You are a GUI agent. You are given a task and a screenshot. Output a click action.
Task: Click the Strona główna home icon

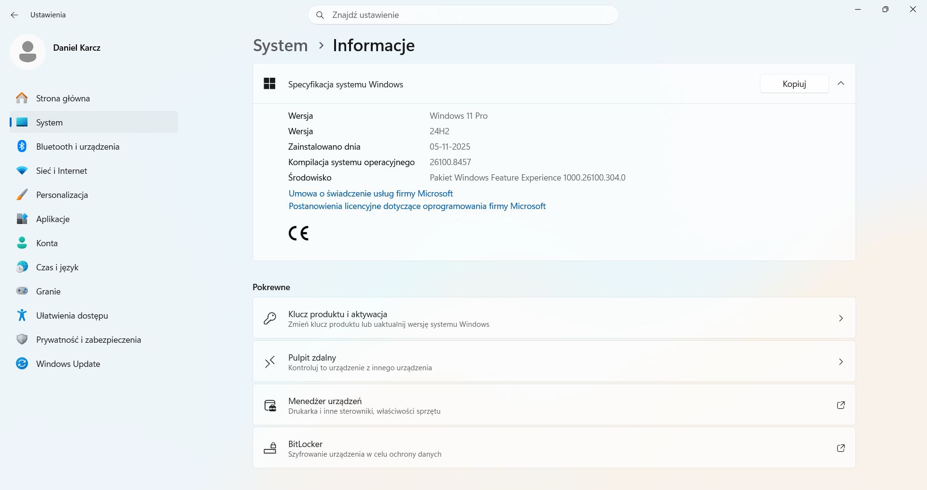22,98
